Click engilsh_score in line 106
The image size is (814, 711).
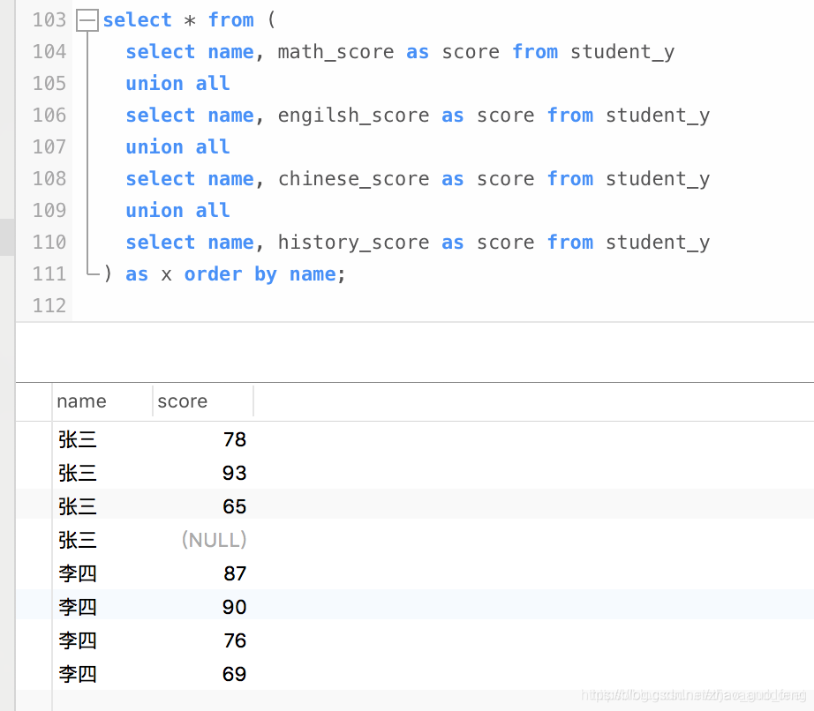(353, 116)
